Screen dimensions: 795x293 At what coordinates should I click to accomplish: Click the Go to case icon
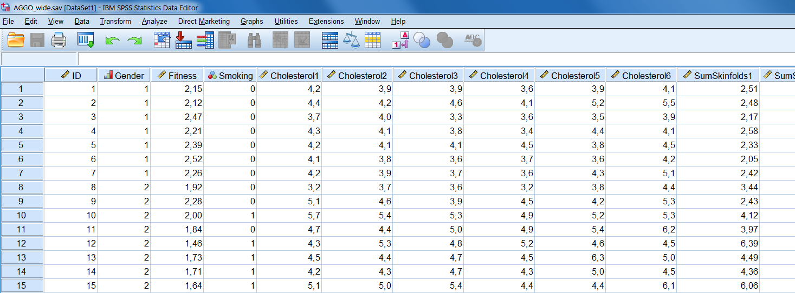point(162,41)
